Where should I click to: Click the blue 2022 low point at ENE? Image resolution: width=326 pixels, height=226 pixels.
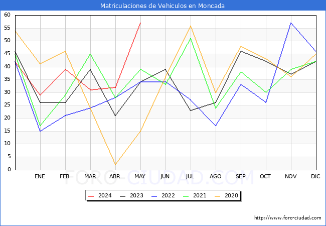pos(40,131)
